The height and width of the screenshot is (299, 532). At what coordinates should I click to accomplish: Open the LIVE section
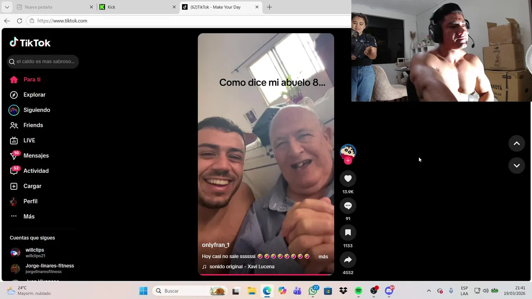pos(22,140)
